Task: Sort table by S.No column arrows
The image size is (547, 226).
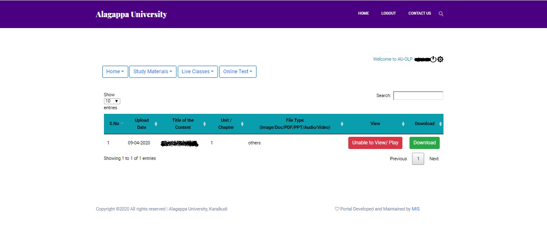Action: tap(122, 124)
